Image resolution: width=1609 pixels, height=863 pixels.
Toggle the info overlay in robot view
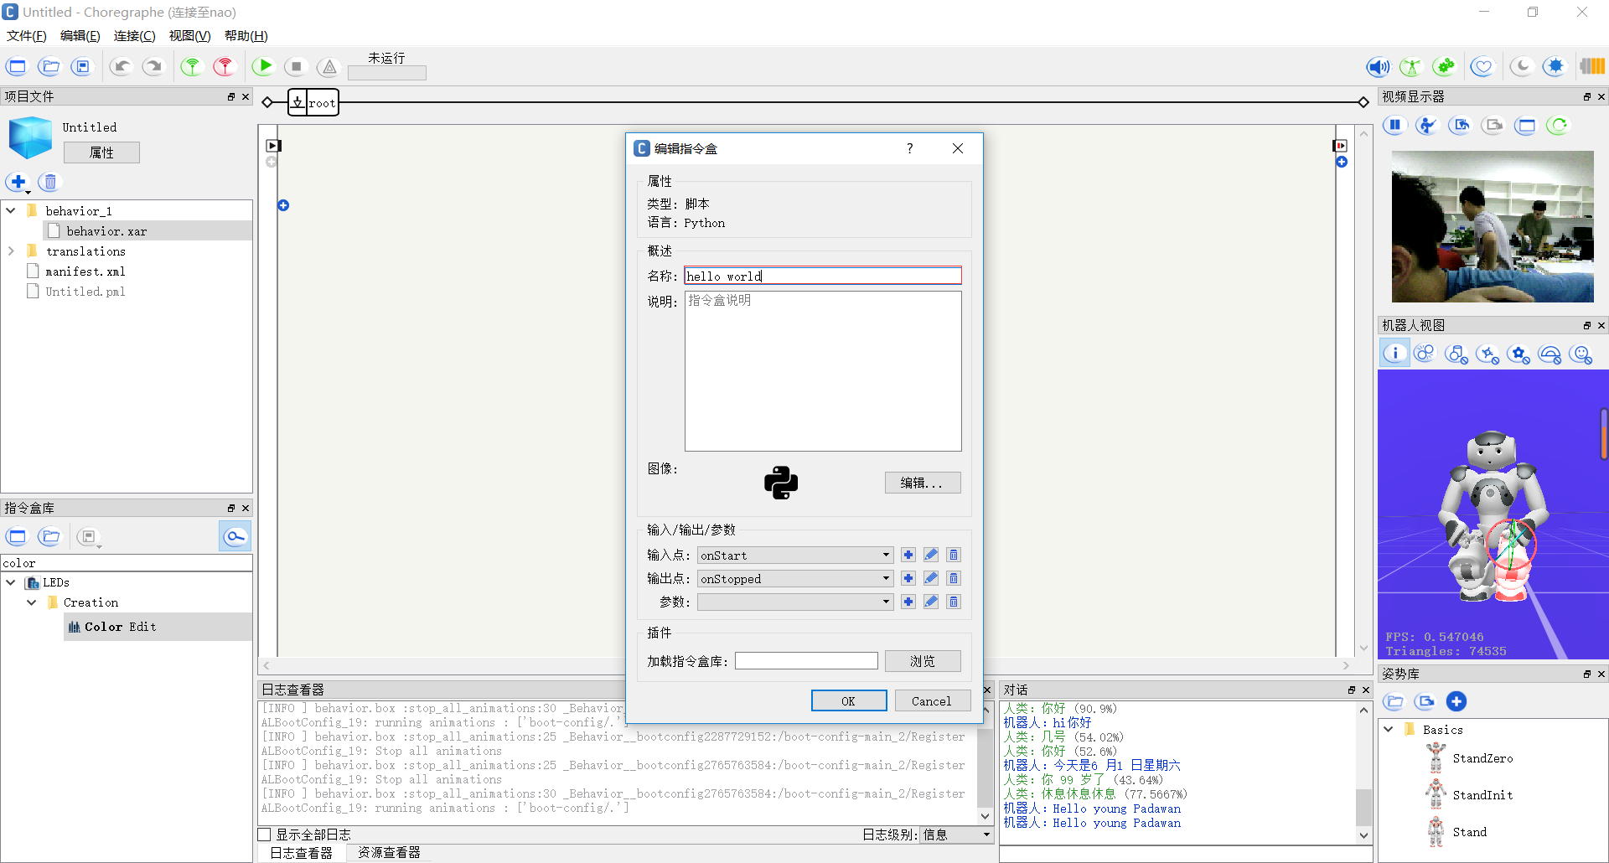click(1394, 353)
